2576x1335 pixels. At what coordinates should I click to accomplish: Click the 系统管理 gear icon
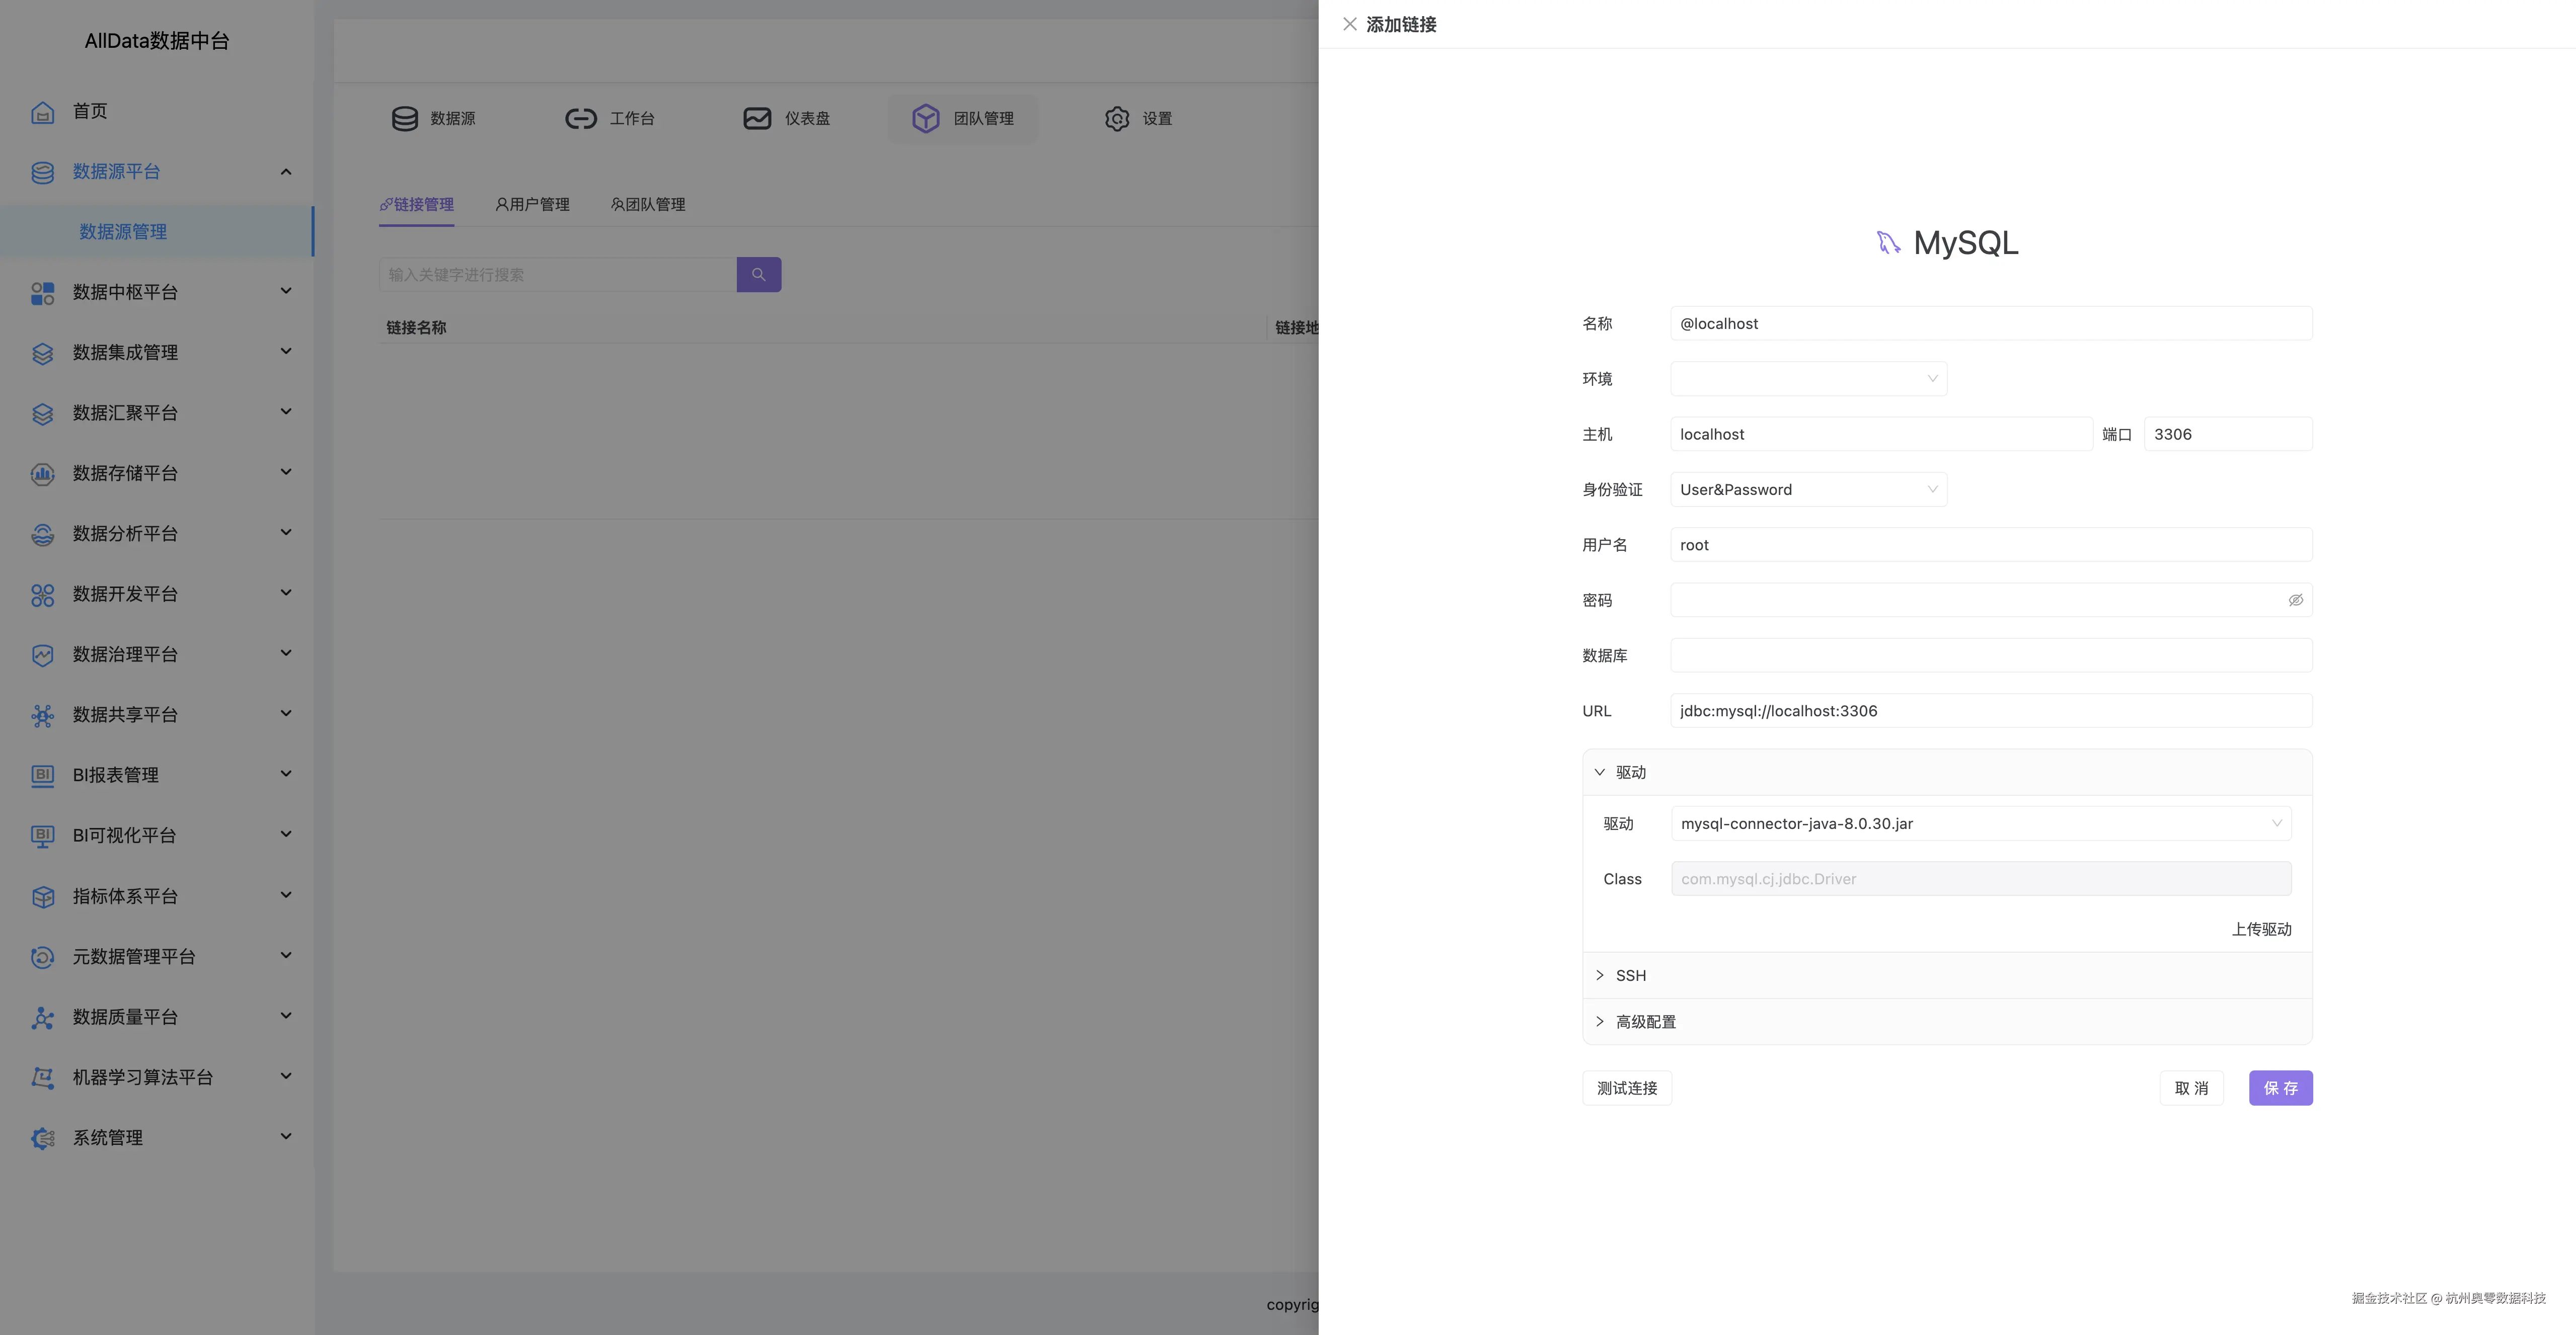tap(42, 1138)
